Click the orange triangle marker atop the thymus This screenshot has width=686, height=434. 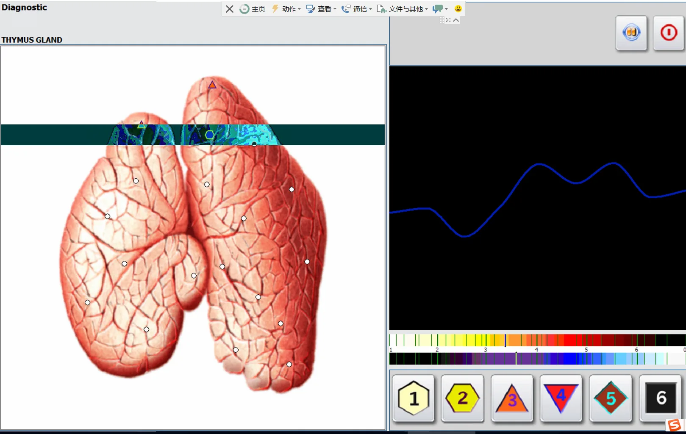click(212, 85)
